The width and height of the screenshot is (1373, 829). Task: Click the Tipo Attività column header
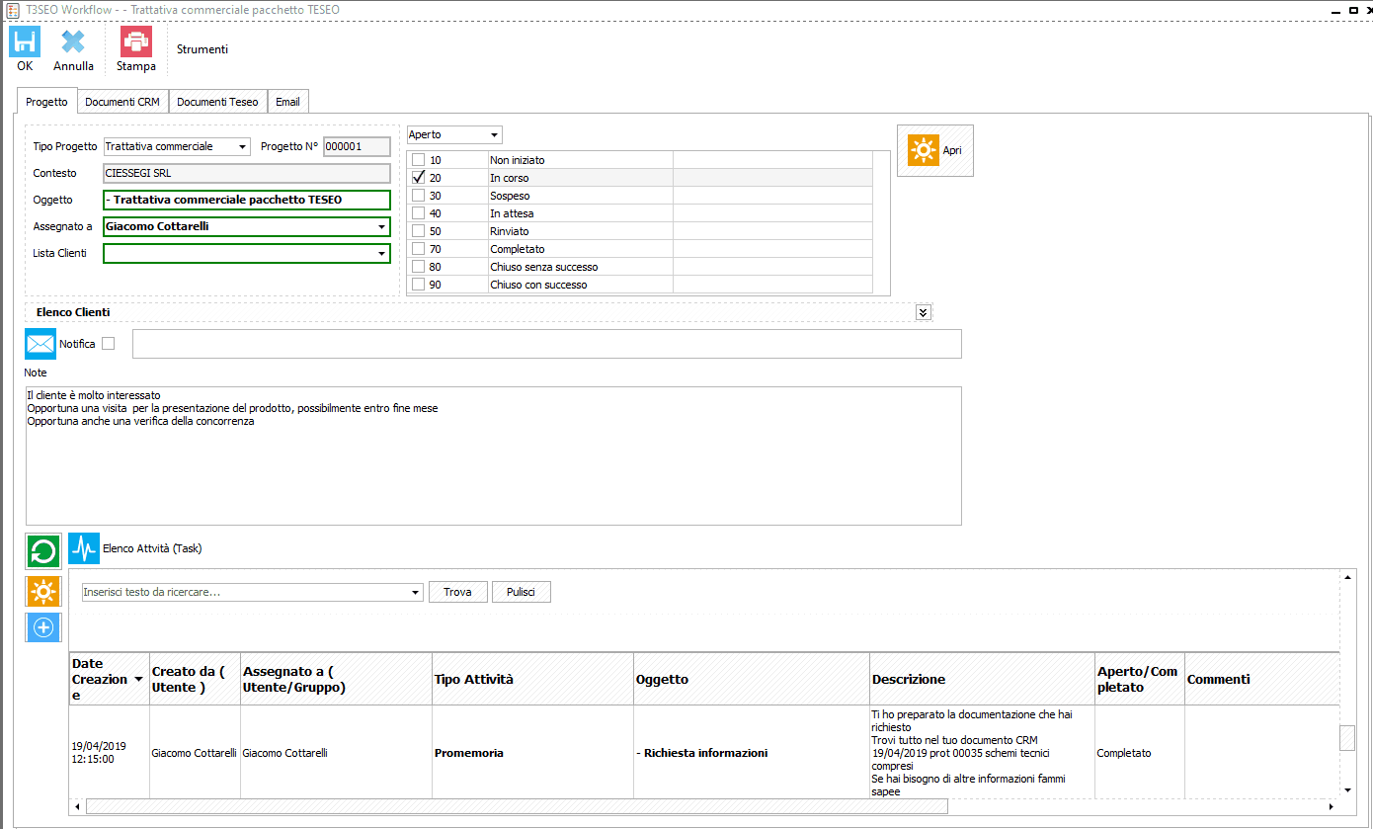tap(532, 679)
